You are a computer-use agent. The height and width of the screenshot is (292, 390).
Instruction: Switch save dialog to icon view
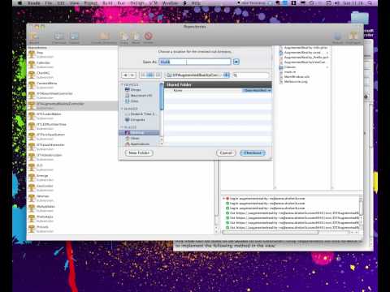click(x=143, y=75)
